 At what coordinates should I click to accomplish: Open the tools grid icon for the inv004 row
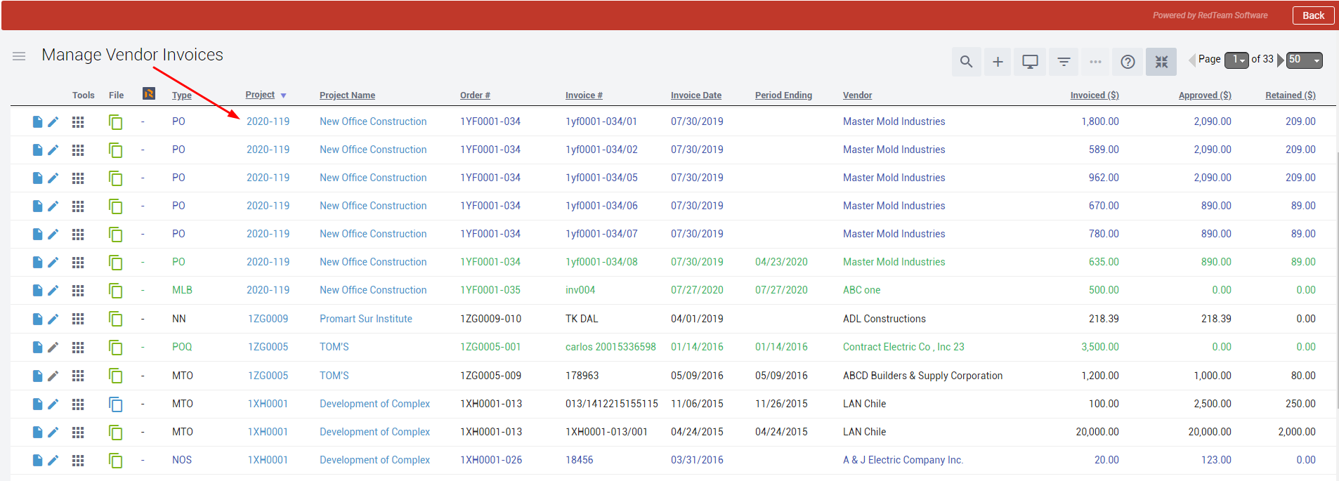pos(78,291)
